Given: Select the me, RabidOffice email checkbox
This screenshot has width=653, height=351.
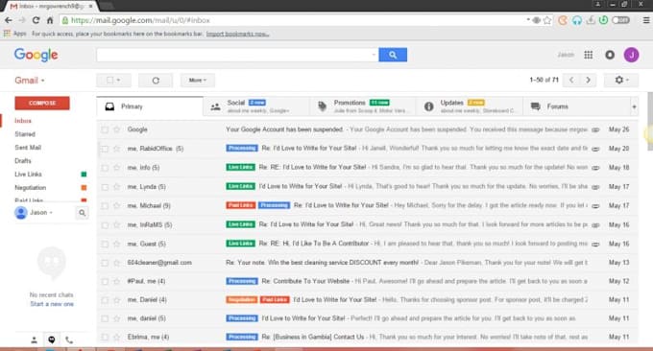Looking at the screenshot, I should point(105,149).
